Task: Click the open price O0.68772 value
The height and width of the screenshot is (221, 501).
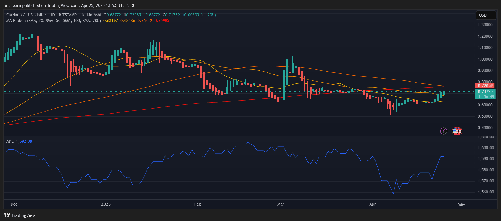Action: coord(112,15)
